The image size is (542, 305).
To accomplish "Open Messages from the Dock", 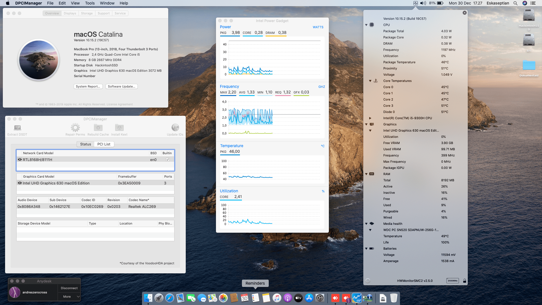I will 202,298.
